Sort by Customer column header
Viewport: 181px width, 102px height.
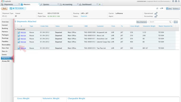[x=100, y=26]
